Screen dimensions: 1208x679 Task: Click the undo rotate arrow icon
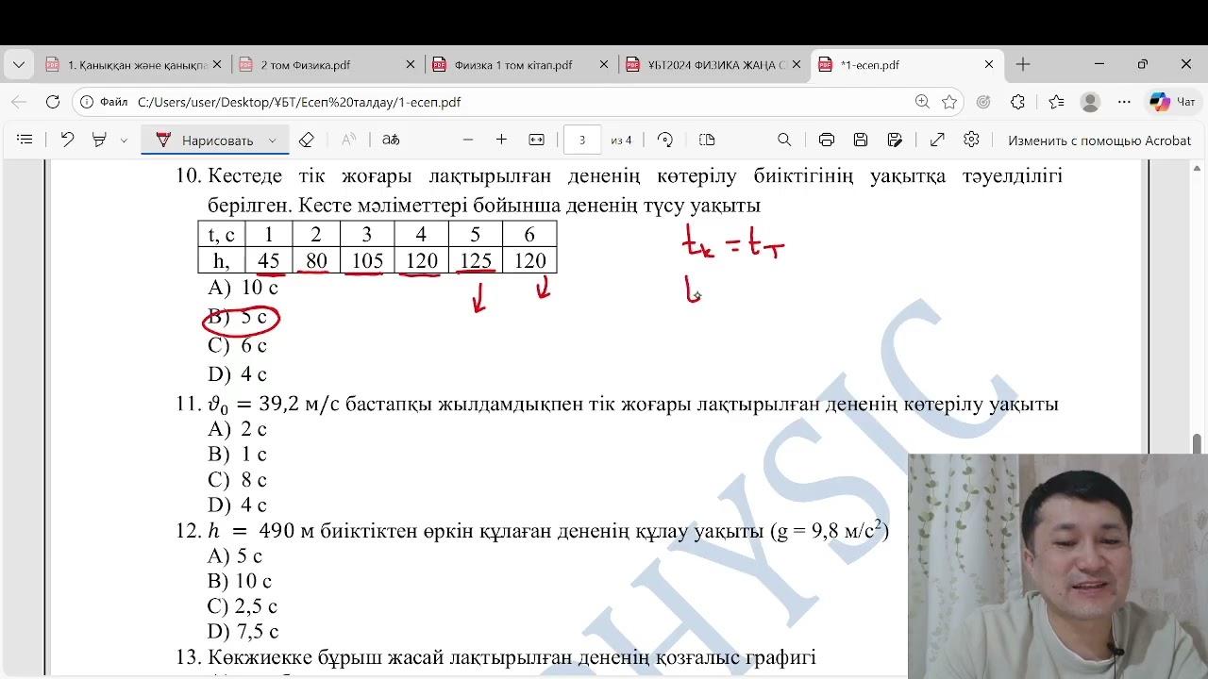67,140
